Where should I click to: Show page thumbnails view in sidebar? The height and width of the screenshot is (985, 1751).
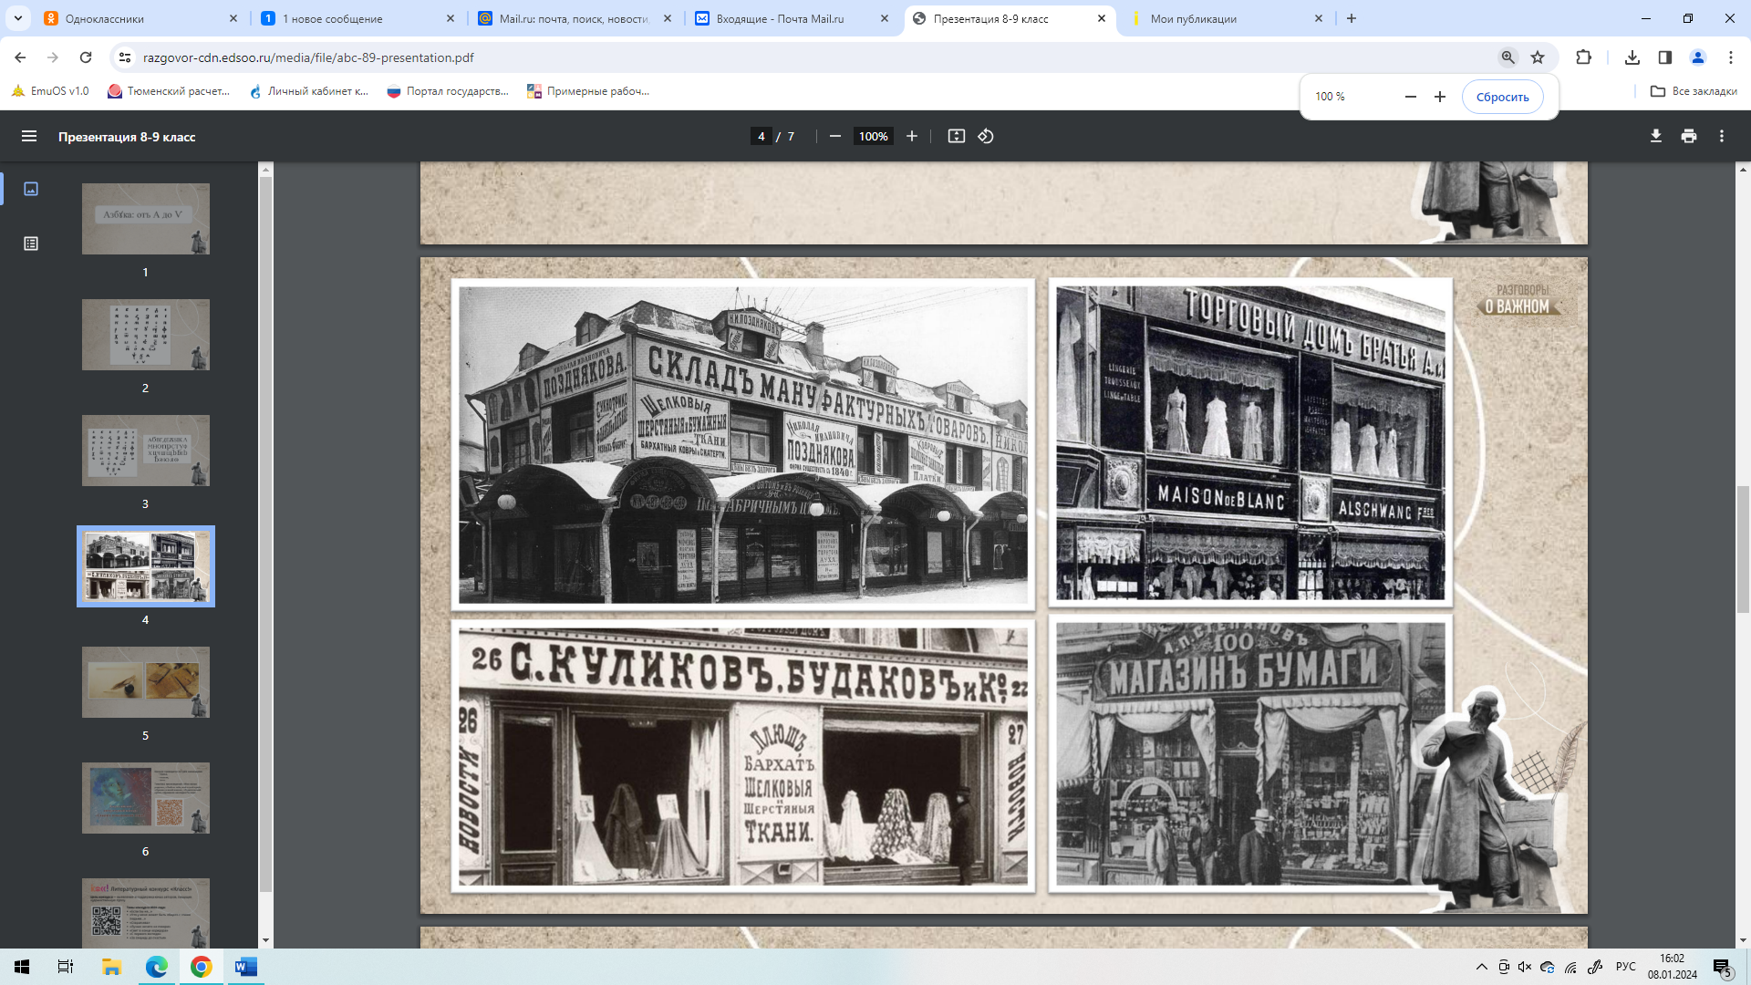point(31,189)
